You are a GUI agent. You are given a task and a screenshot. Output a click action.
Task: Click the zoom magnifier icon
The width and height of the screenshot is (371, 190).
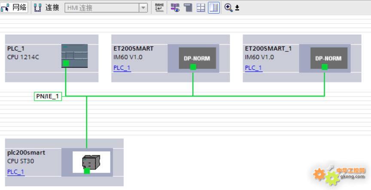point(228,7)
